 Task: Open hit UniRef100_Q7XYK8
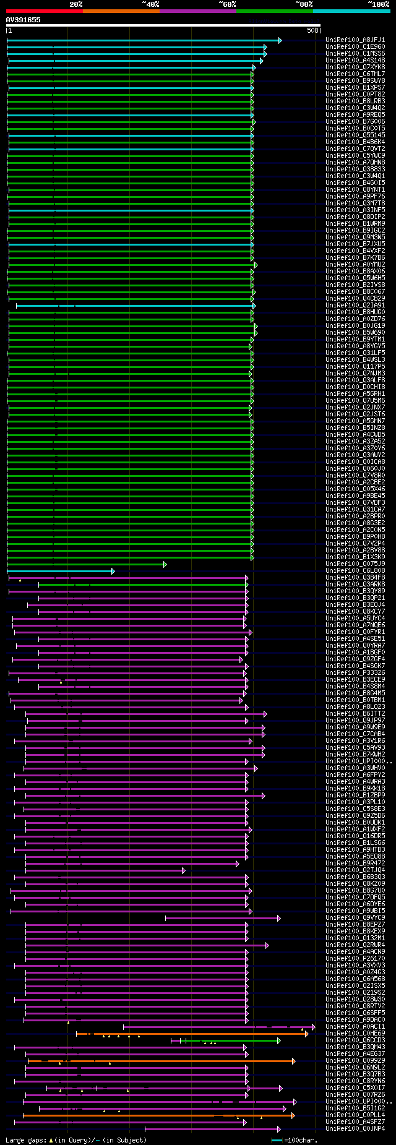[x=355, y=67]
